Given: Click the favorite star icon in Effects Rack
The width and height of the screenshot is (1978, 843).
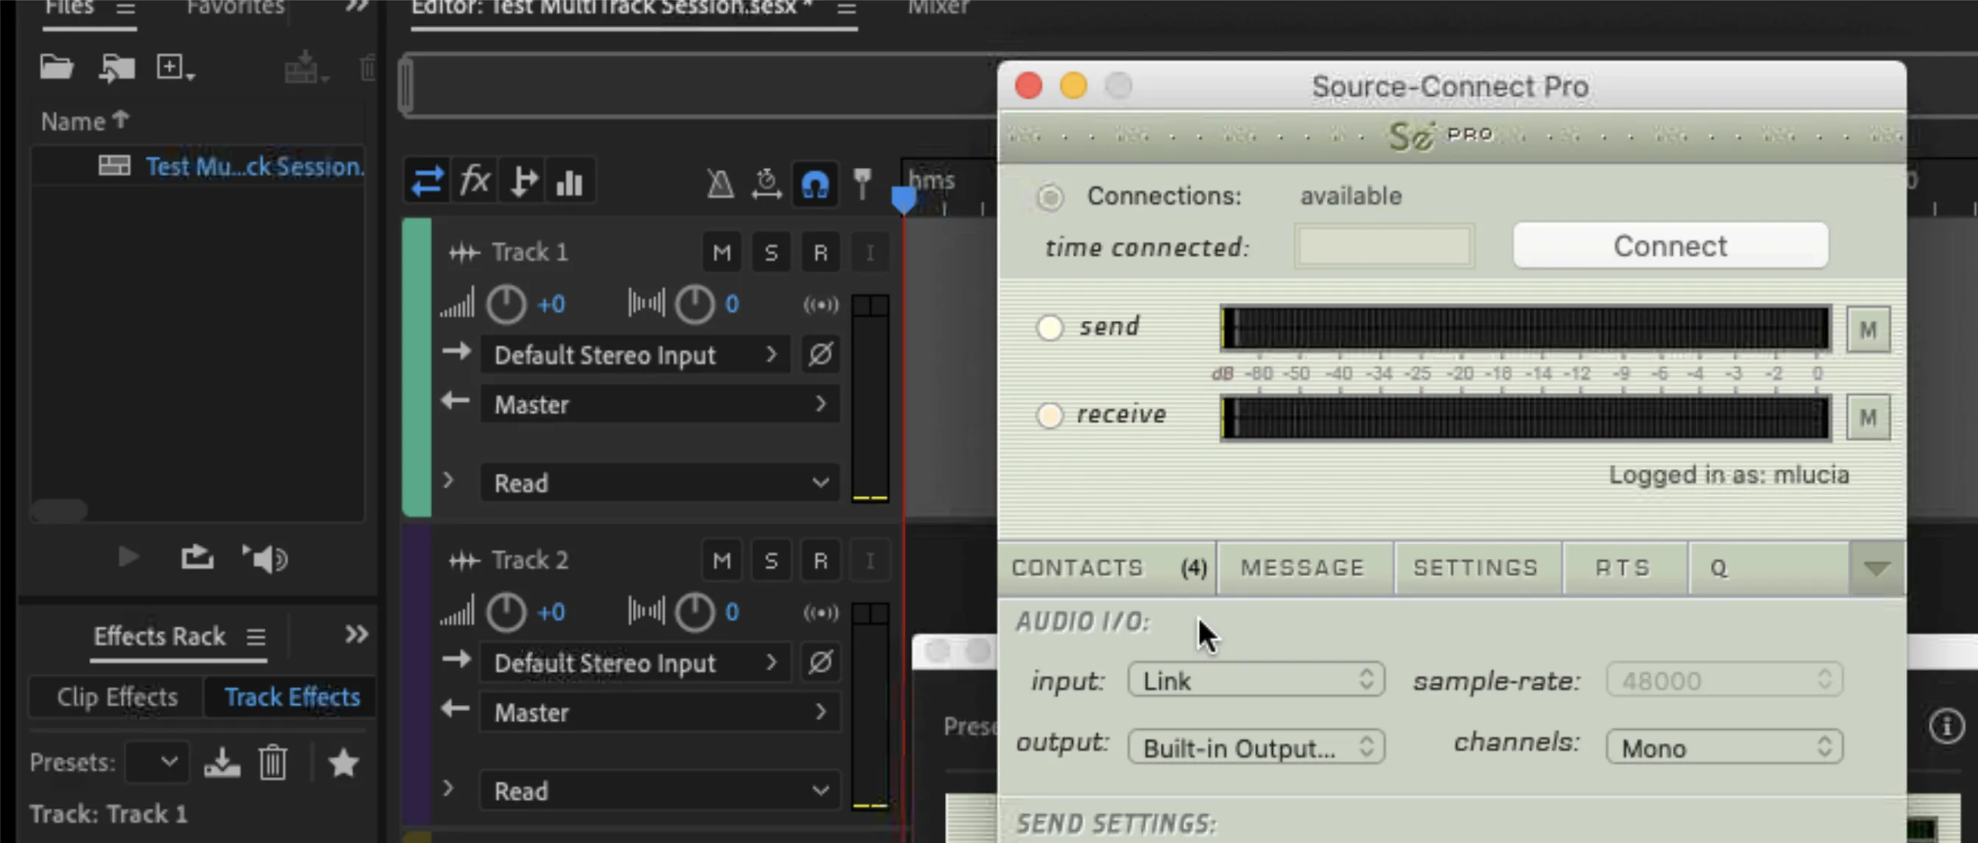Looking at the screenshot, I should [x=343, y=762].
